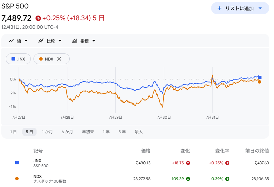Image resolution: width=274 pixels, height=187 pixels.
Task: Click the plus icon in リストに追加
Action: 220,8
